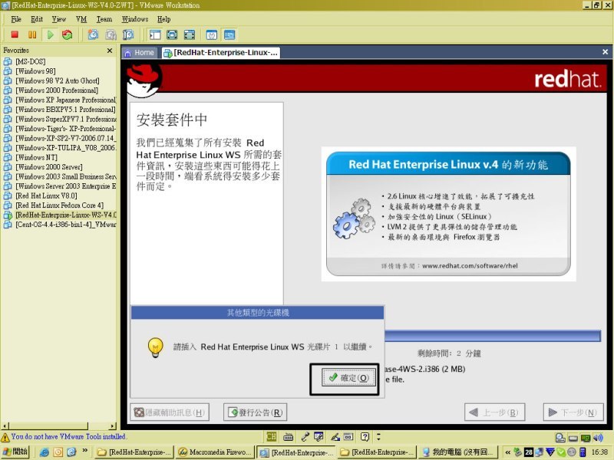Open the Help menu
The image size is (614, 460).
coord(163,19)
